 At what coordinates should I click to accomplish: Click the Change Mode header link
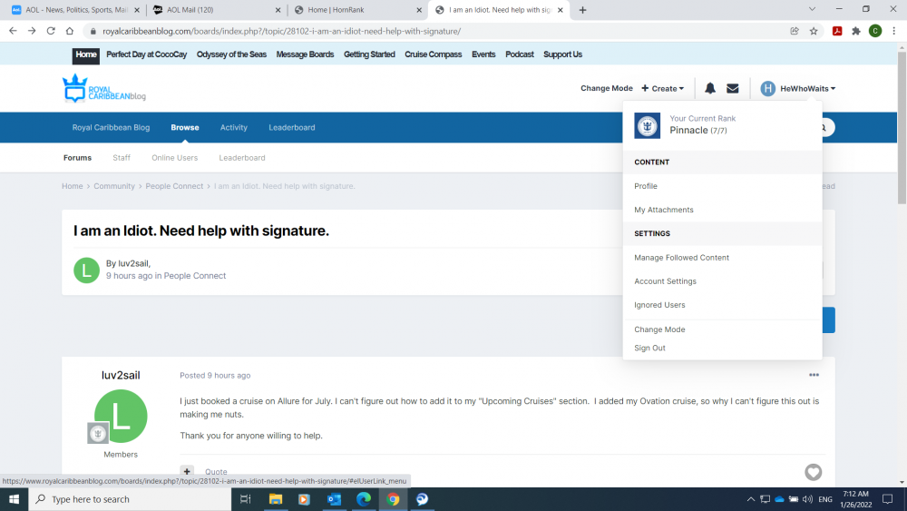[606, 89]
